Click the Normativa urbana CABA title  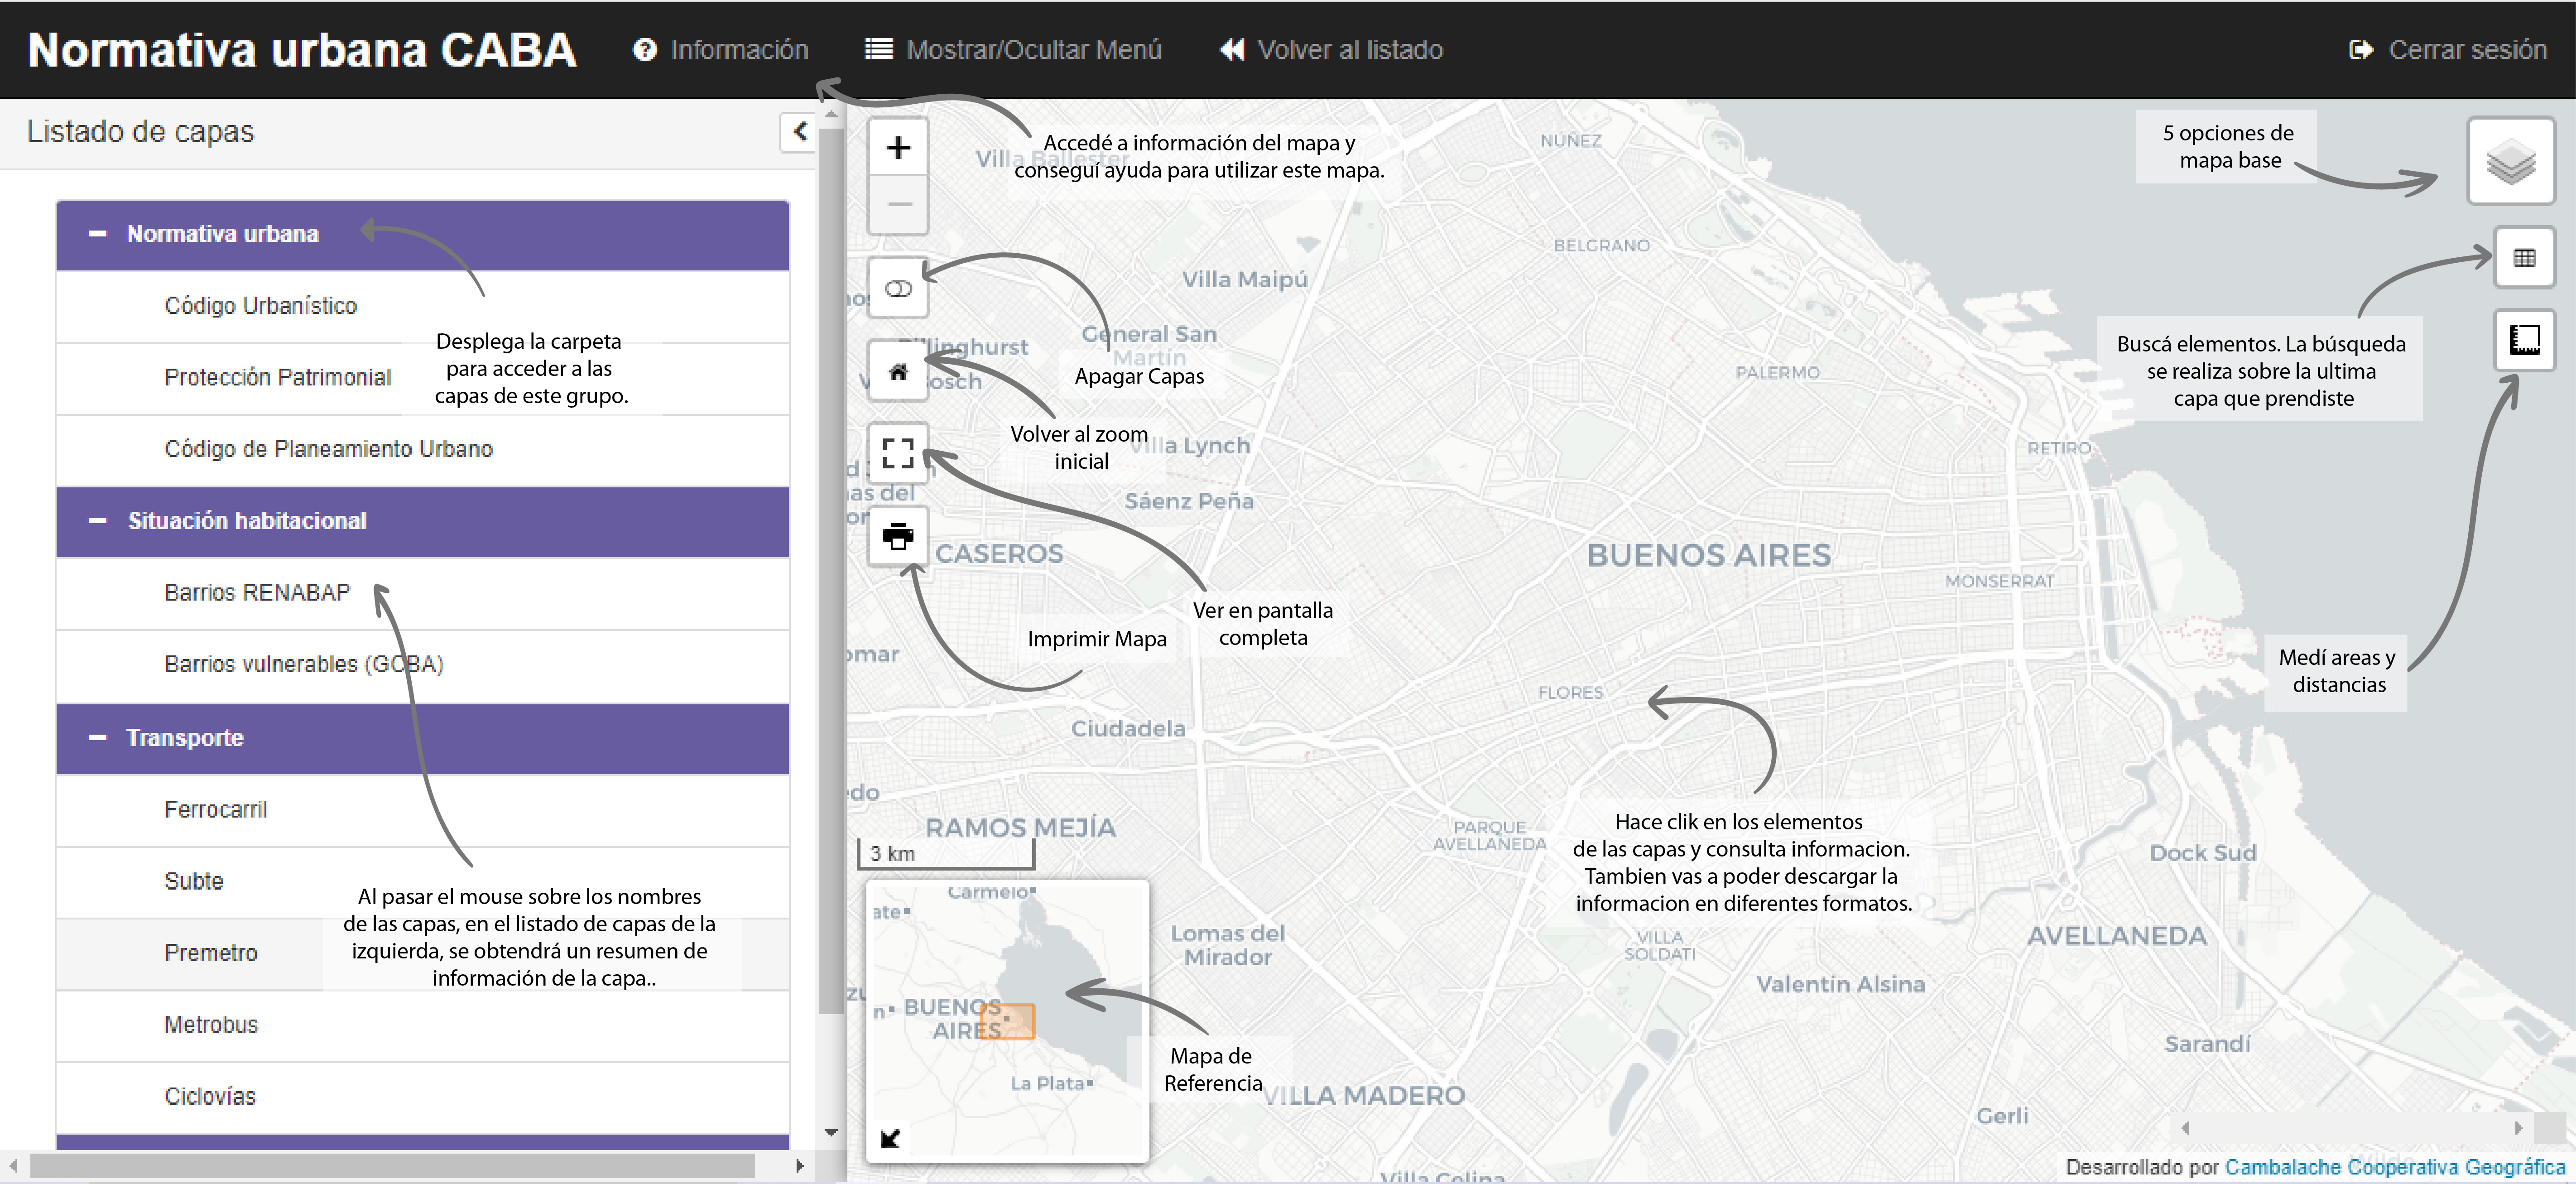pyautogui.click(x=302, y=50)
